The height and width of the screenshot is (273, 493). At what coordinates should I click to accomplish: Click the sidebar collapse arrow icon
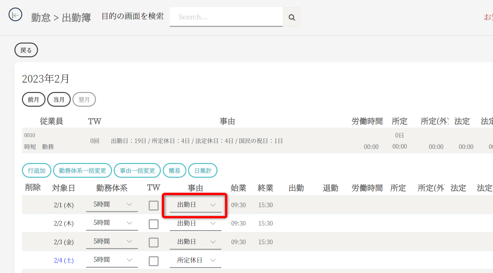click(15, 15)
